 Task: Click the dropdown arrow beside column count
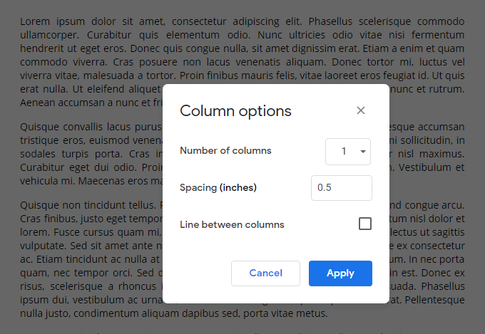click(x=362, y=151)
